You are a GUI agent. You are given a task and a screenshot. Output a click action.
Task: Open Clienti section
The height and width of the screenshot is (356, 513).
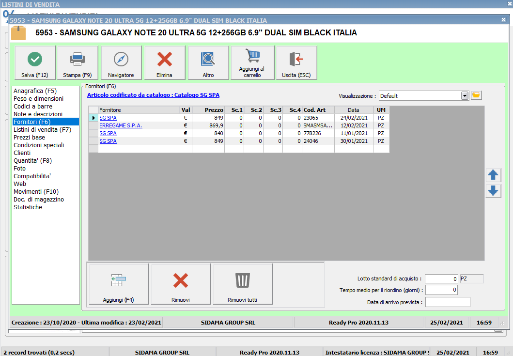[22, 153]
